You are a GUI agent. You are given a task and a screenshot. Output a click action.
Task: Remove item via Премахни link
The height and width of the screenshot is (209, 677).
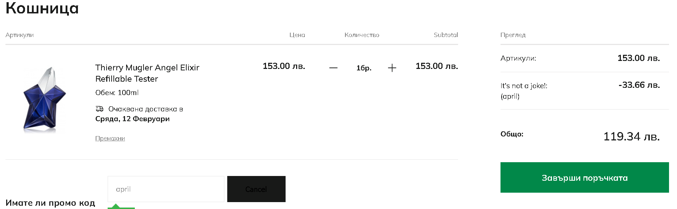coord(110,138)
